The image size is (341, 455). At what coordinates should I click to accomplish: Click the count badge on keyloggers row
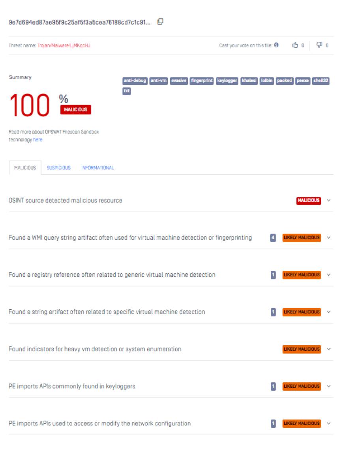[273, 386]
